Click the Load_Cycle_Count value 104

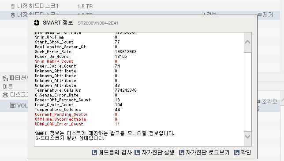[x=119, y=105]
